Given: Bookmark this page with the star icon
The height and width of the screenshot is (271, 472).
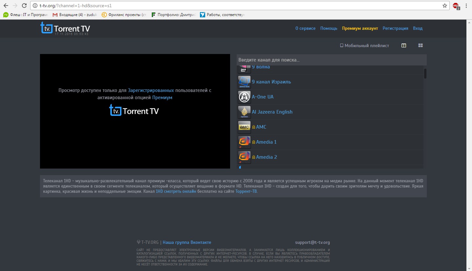Looking at the screenshot, I should [x=444, y=6].
